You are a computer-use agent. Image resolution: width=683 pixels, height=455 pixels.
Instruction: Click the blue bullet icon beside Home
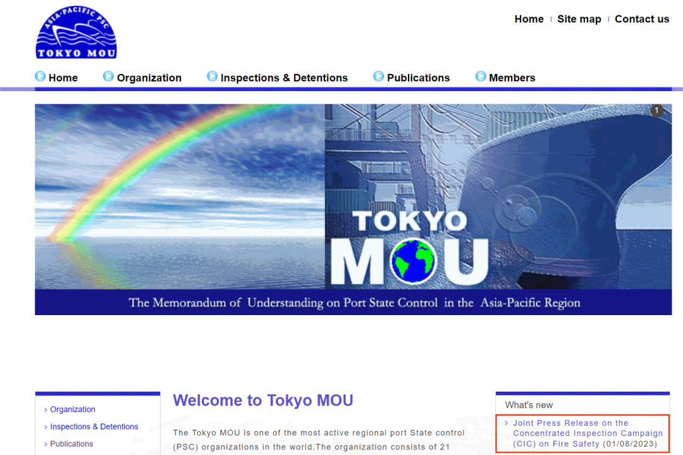(x=40, y=77)
